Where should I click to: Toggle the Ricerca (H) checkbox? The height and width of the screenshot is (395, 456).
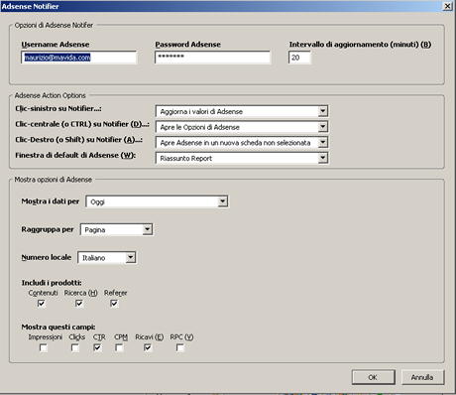pyautogui.click(x=79, y=304)
